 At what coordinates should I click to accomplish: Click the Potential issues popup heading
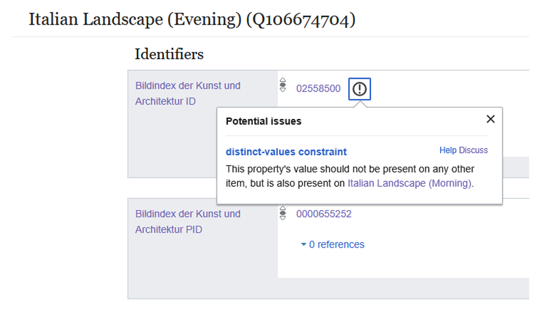(263, 121)
